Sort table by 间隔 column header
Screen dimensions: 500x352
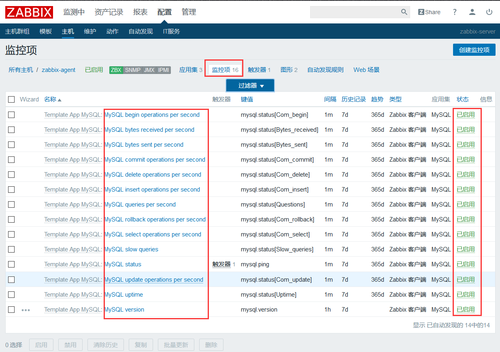(x=330, y=99)
